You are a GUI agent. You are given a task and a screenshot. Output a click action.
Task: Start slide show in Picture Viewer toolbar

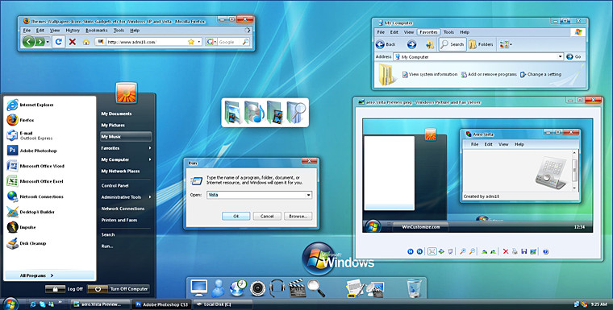click(451, 251)
